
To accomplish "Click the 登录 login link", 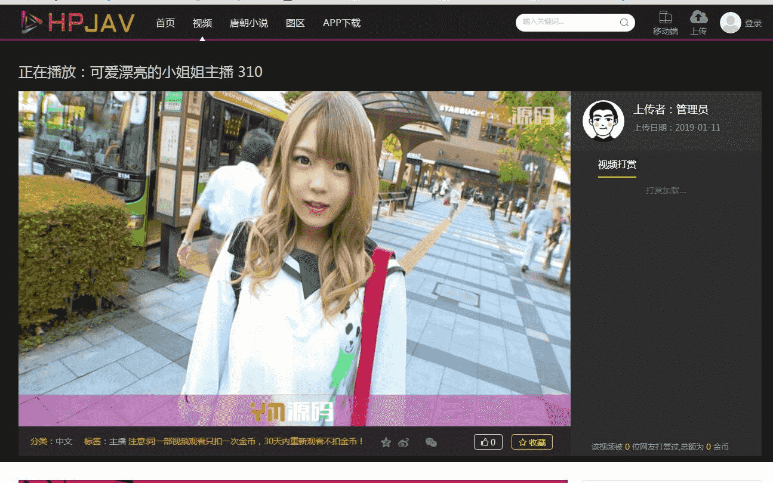I will [x=753, y=23].
